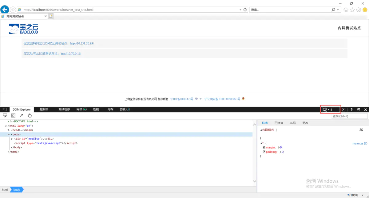Open the main.css (7) source link
The image size is (369, 198).
pyautogui.click(x=360, y=144)
